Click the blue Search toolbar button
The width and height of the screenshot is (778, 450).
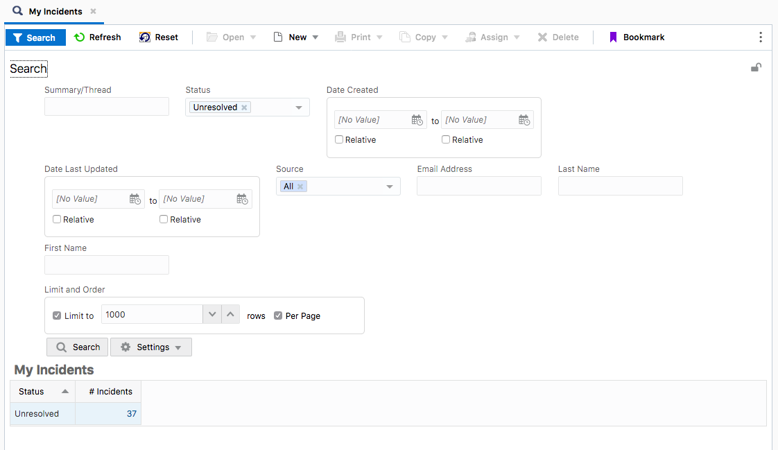[35, 37]
